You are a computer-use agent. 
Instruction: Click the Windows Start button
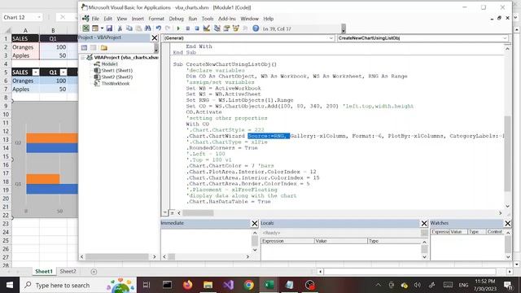coord(10,285)
